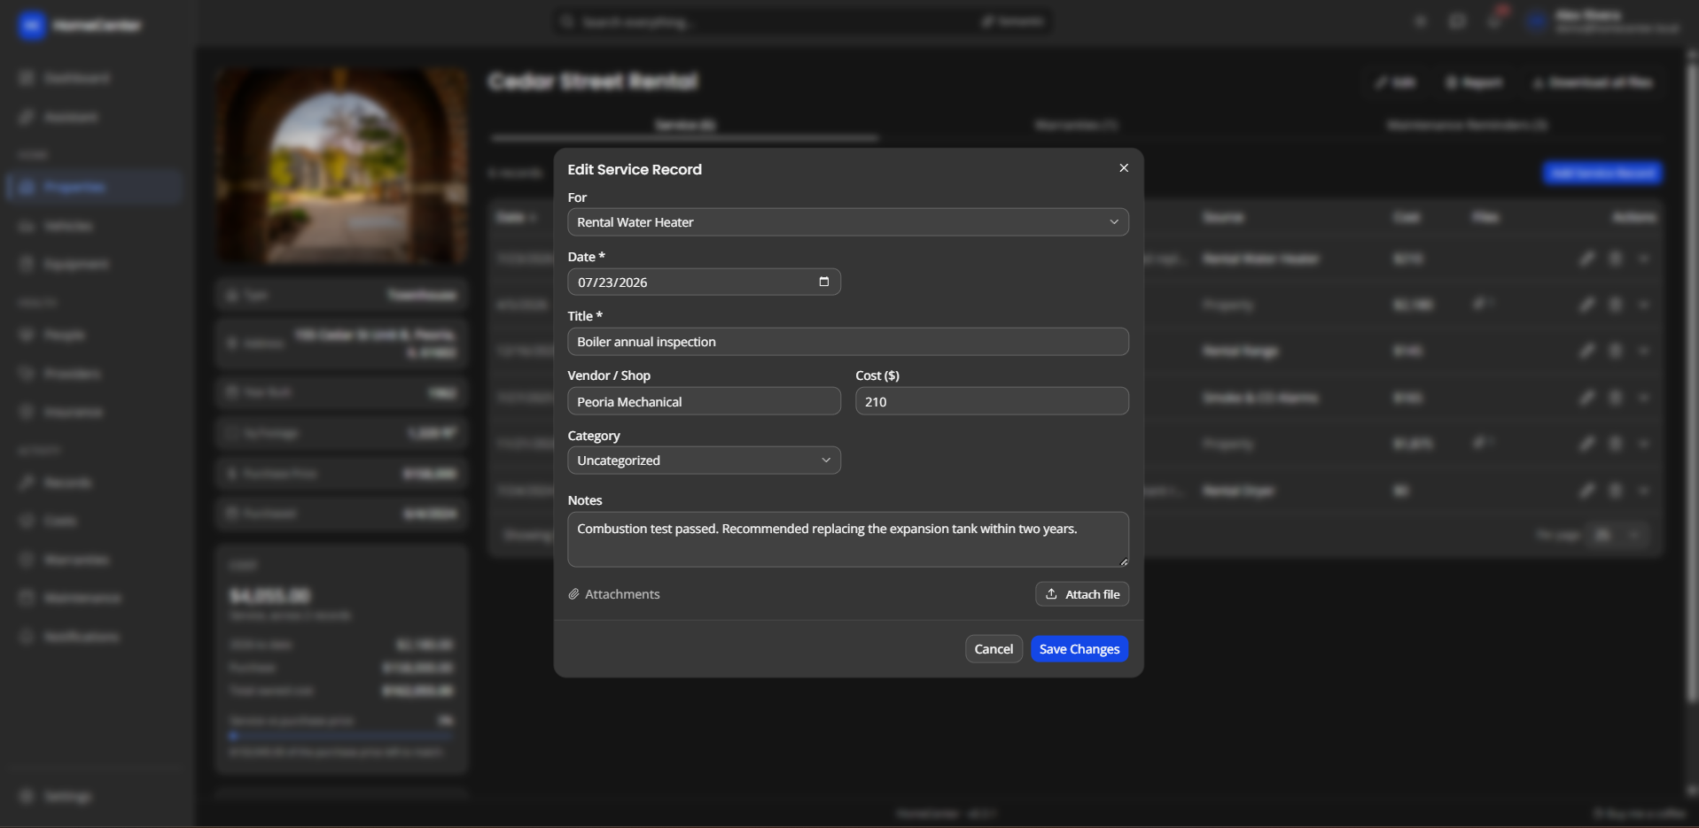Click the Date field showing 07/23/2026

(704, 282)
